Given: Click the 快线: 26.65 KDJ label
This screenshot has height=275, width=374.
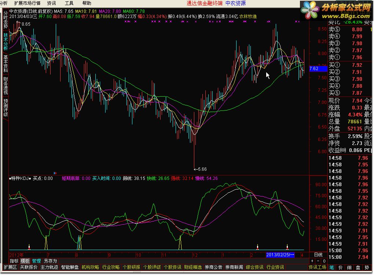Looking at the screenshot, I should [x=158, y=178].
